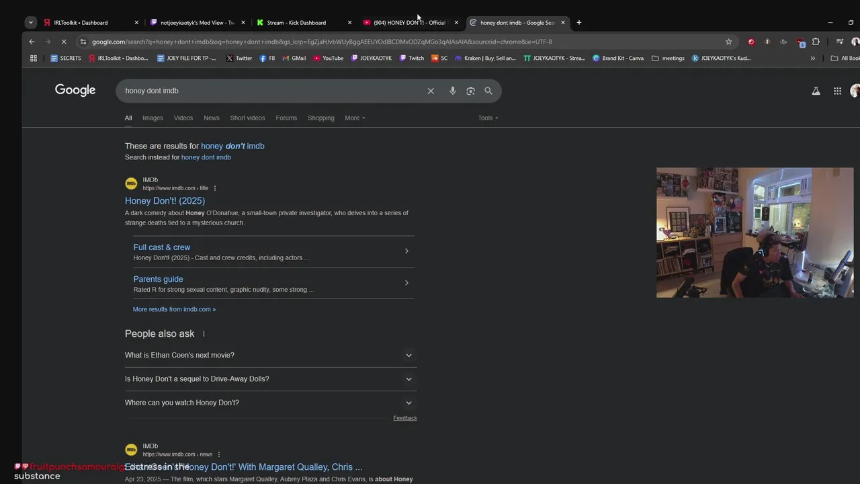Open a new browser tab
The image size is (860, 484).
[x=579, y=22]
